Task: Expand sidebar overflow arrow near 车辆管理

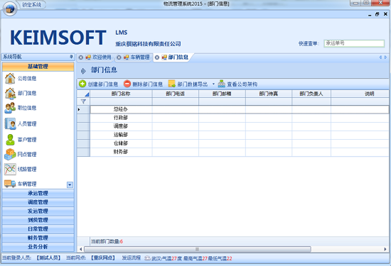Action: point(70,184)
